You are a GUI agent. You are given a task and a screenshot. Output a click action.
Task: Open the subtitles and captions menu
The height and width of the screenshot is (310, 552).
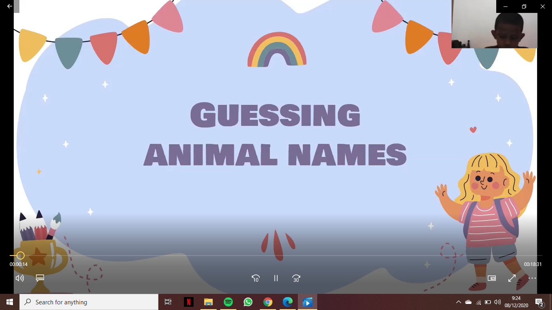click(x=40, y=278)
